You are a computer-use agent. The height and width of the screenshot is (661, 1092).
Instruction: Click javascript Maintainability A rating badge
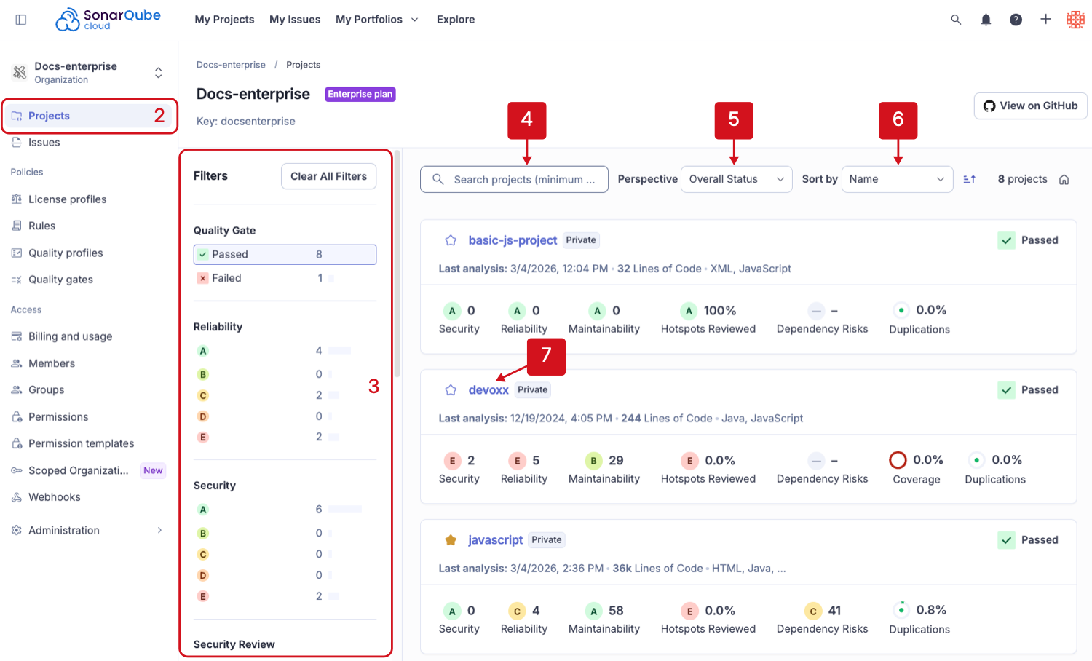point(594,611)
